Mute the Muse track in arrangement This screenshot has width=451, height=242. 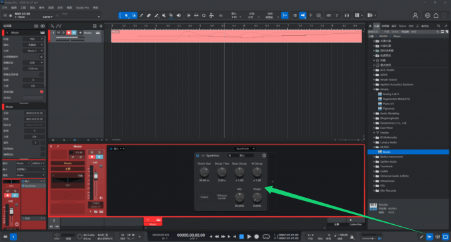click(x=58, y=32)
